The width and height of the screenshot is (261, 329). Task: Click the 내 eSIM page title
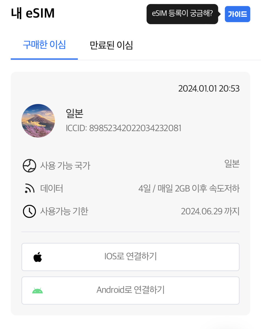[33, 14]
